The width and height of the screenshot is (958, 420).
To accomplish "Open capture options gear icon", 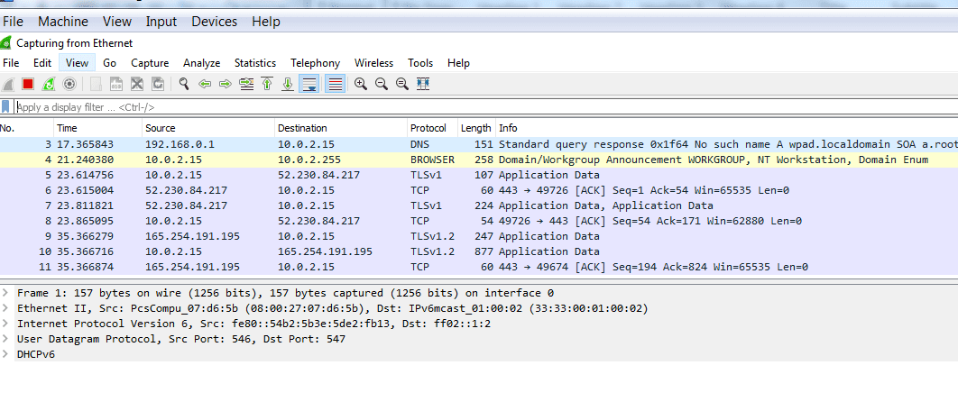I will (69, 84).
